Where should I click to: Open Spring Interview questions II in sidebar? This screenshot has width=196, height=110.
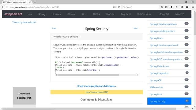pyautogui.click(x=164, y=45)
